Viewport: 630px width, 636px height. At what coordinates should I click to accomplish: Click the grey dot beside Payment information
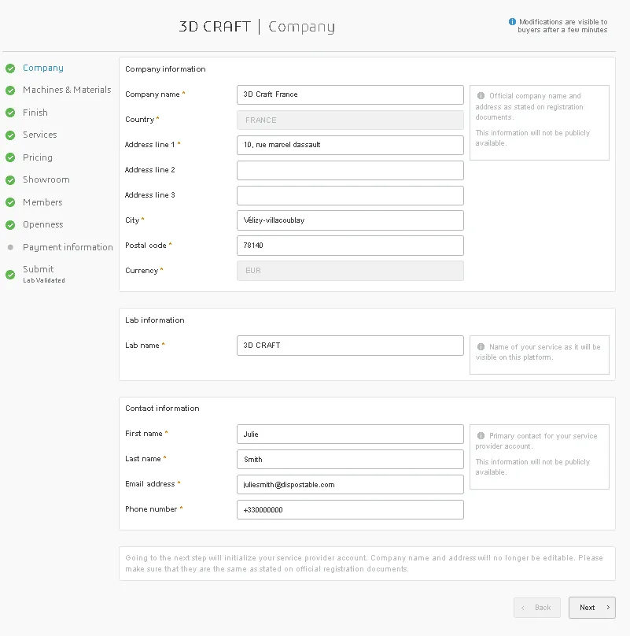click(10, 247)
